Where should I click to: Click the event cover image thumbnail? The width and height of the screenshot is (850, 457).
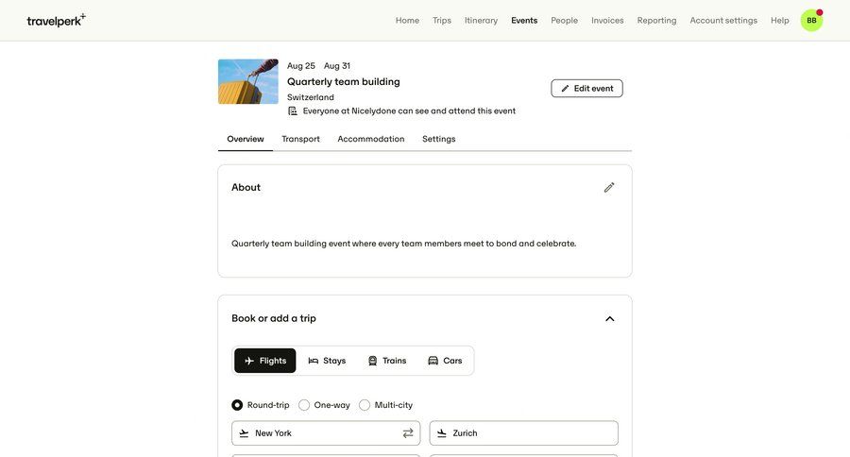click(x=248, y=82)
